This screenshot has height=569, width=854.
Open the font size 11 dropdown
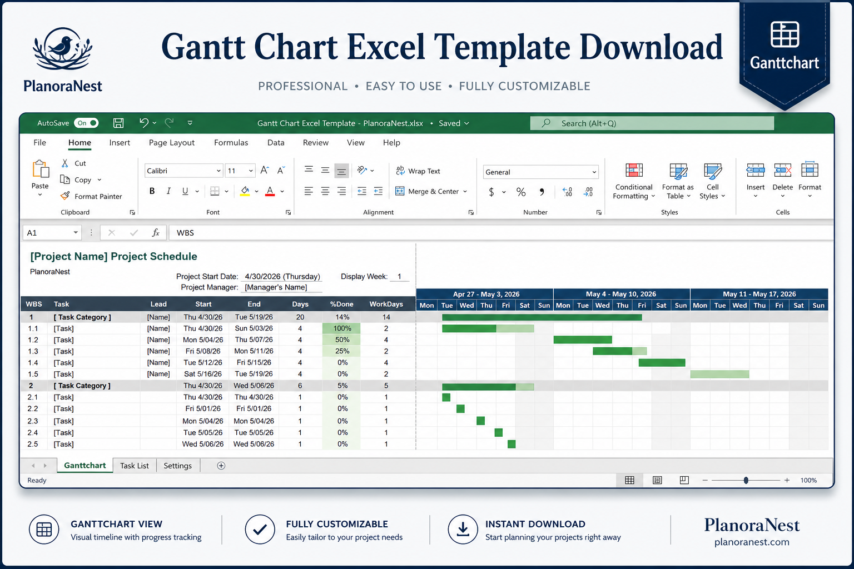click(x=251, y=171)
